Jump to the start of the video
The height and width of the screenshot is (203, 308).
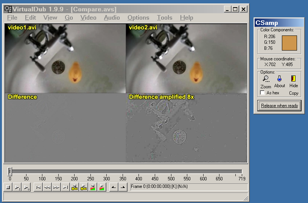coord(38,187)
